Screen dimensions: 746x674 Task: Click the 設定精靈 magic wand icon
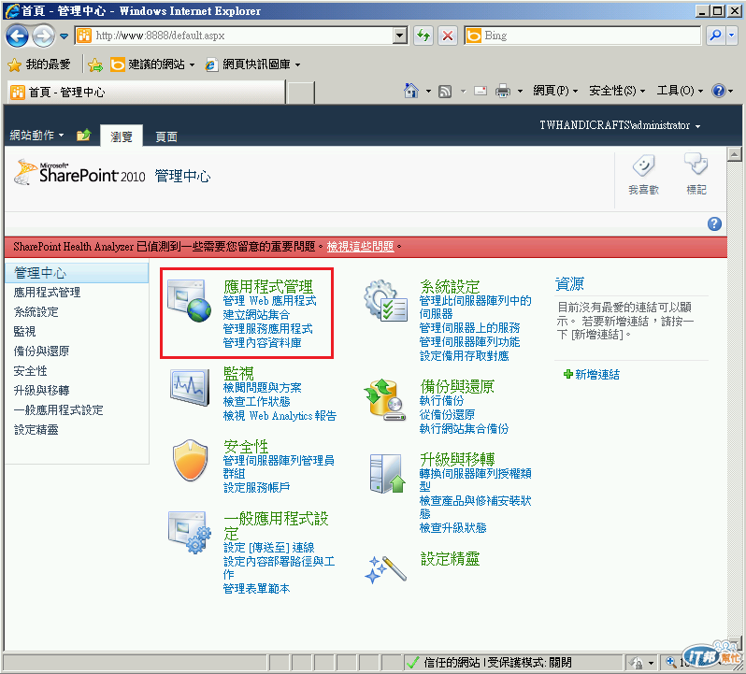pyautogui.click(x=385, y=569)
